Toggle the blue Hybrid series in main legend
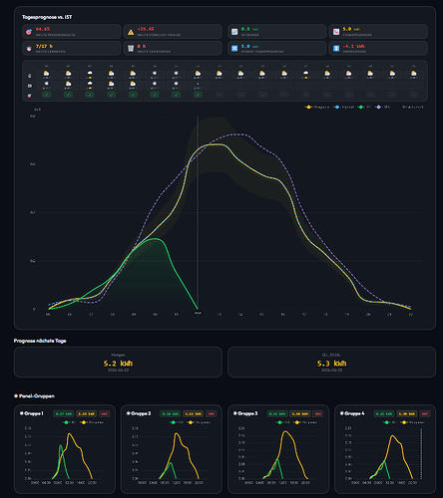The image size is (443, 498). click(x=343, y=107)
